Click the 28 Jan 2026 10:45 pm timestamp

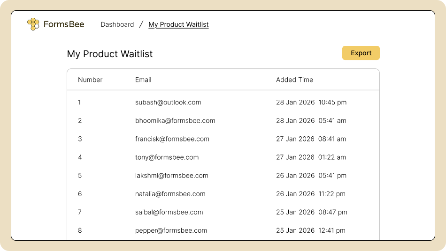tap(311, 102)
